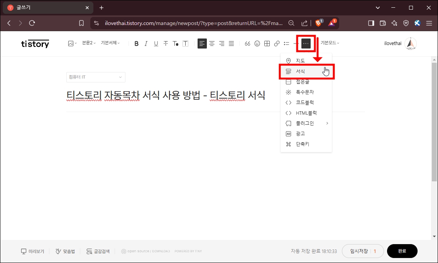Image resolution: width=438 pixels, height=263 pixels.
Task: Apply center text alignment
Action: [212, 44]
